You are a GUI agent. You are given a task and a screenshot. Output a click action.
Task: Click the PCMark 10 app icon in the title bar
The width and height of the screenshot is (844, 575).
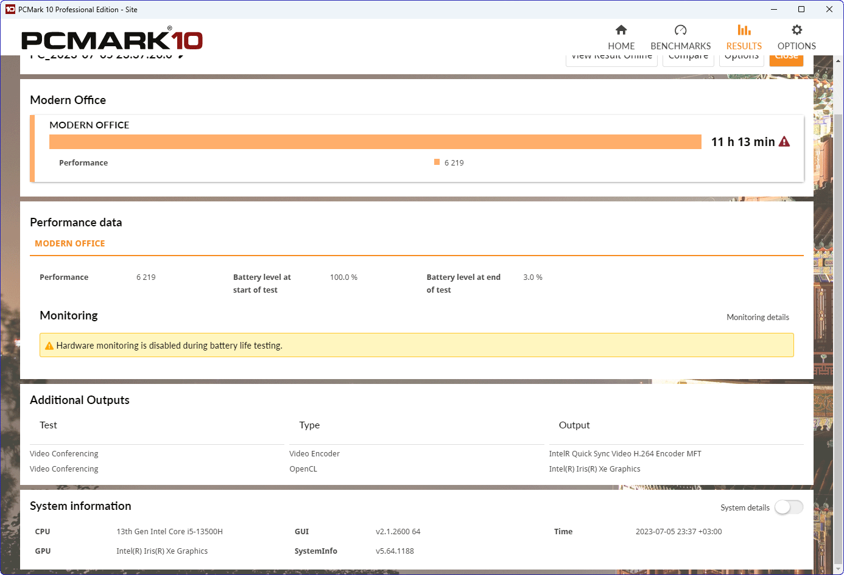coord(10,9)
